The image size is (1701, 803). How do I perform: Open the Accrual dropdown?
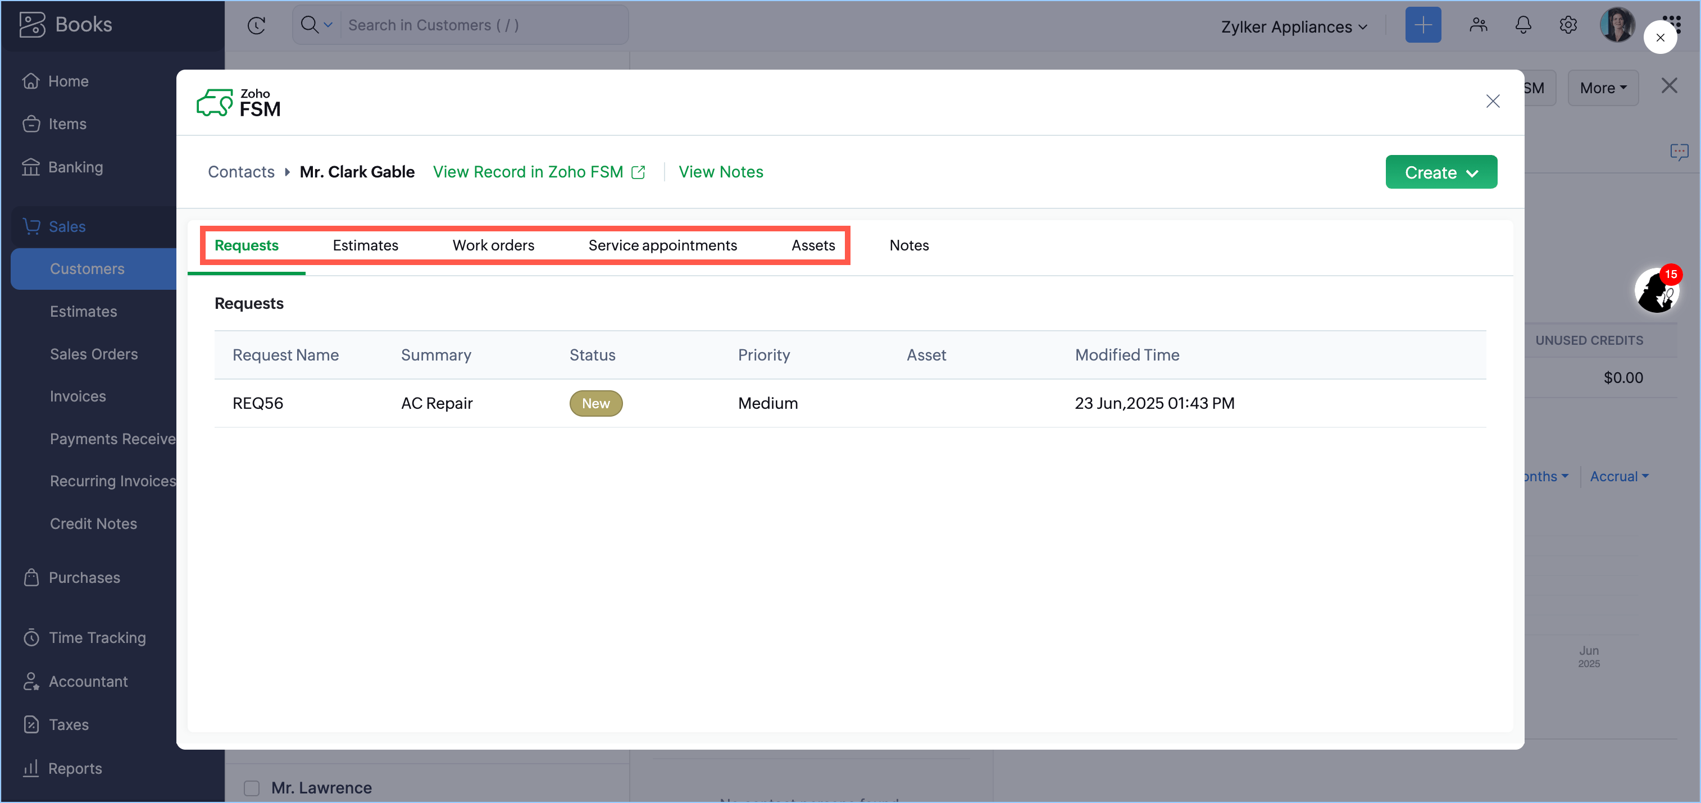tap(1618, 476)
